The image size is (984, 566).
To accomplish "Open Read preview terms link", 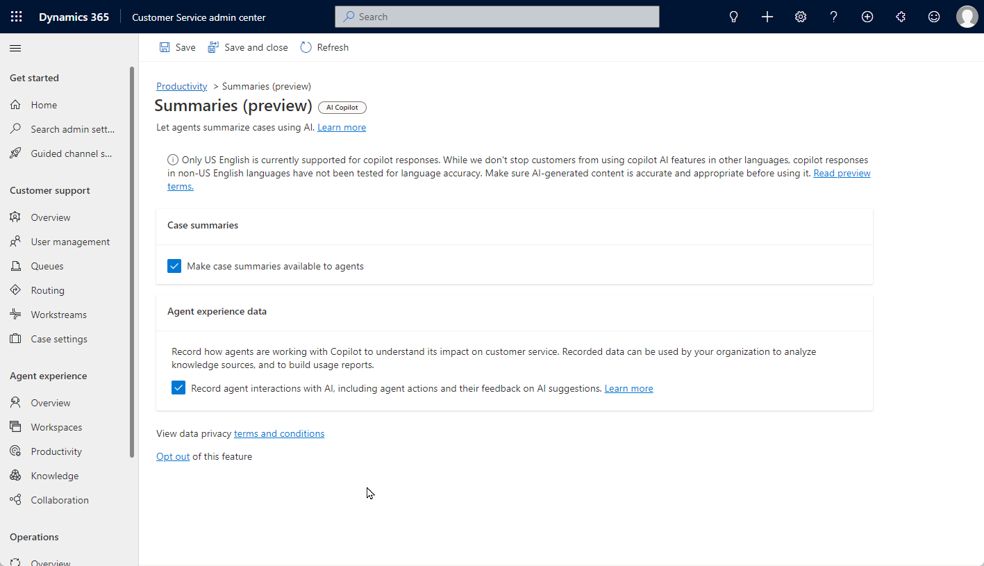I will pyautogui.click(x=842, y=173).
